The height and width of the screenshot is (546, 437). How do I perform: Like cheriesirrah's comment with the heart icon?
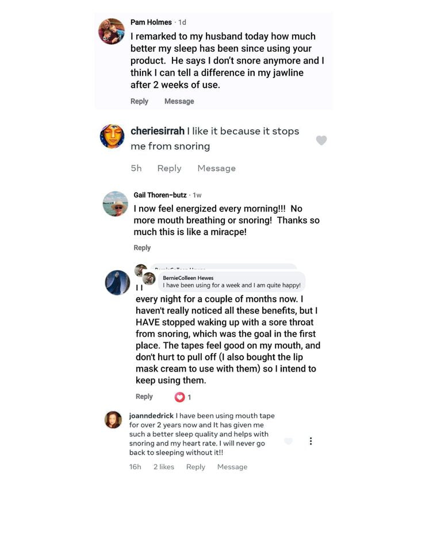pos(321,140)
